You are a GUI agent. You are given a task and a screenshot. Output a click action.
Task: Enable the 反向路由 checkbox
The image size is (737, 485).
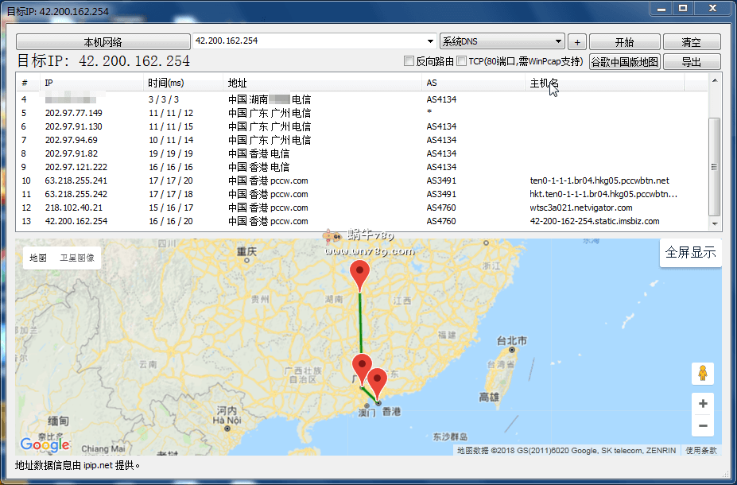tap(409, 61)
